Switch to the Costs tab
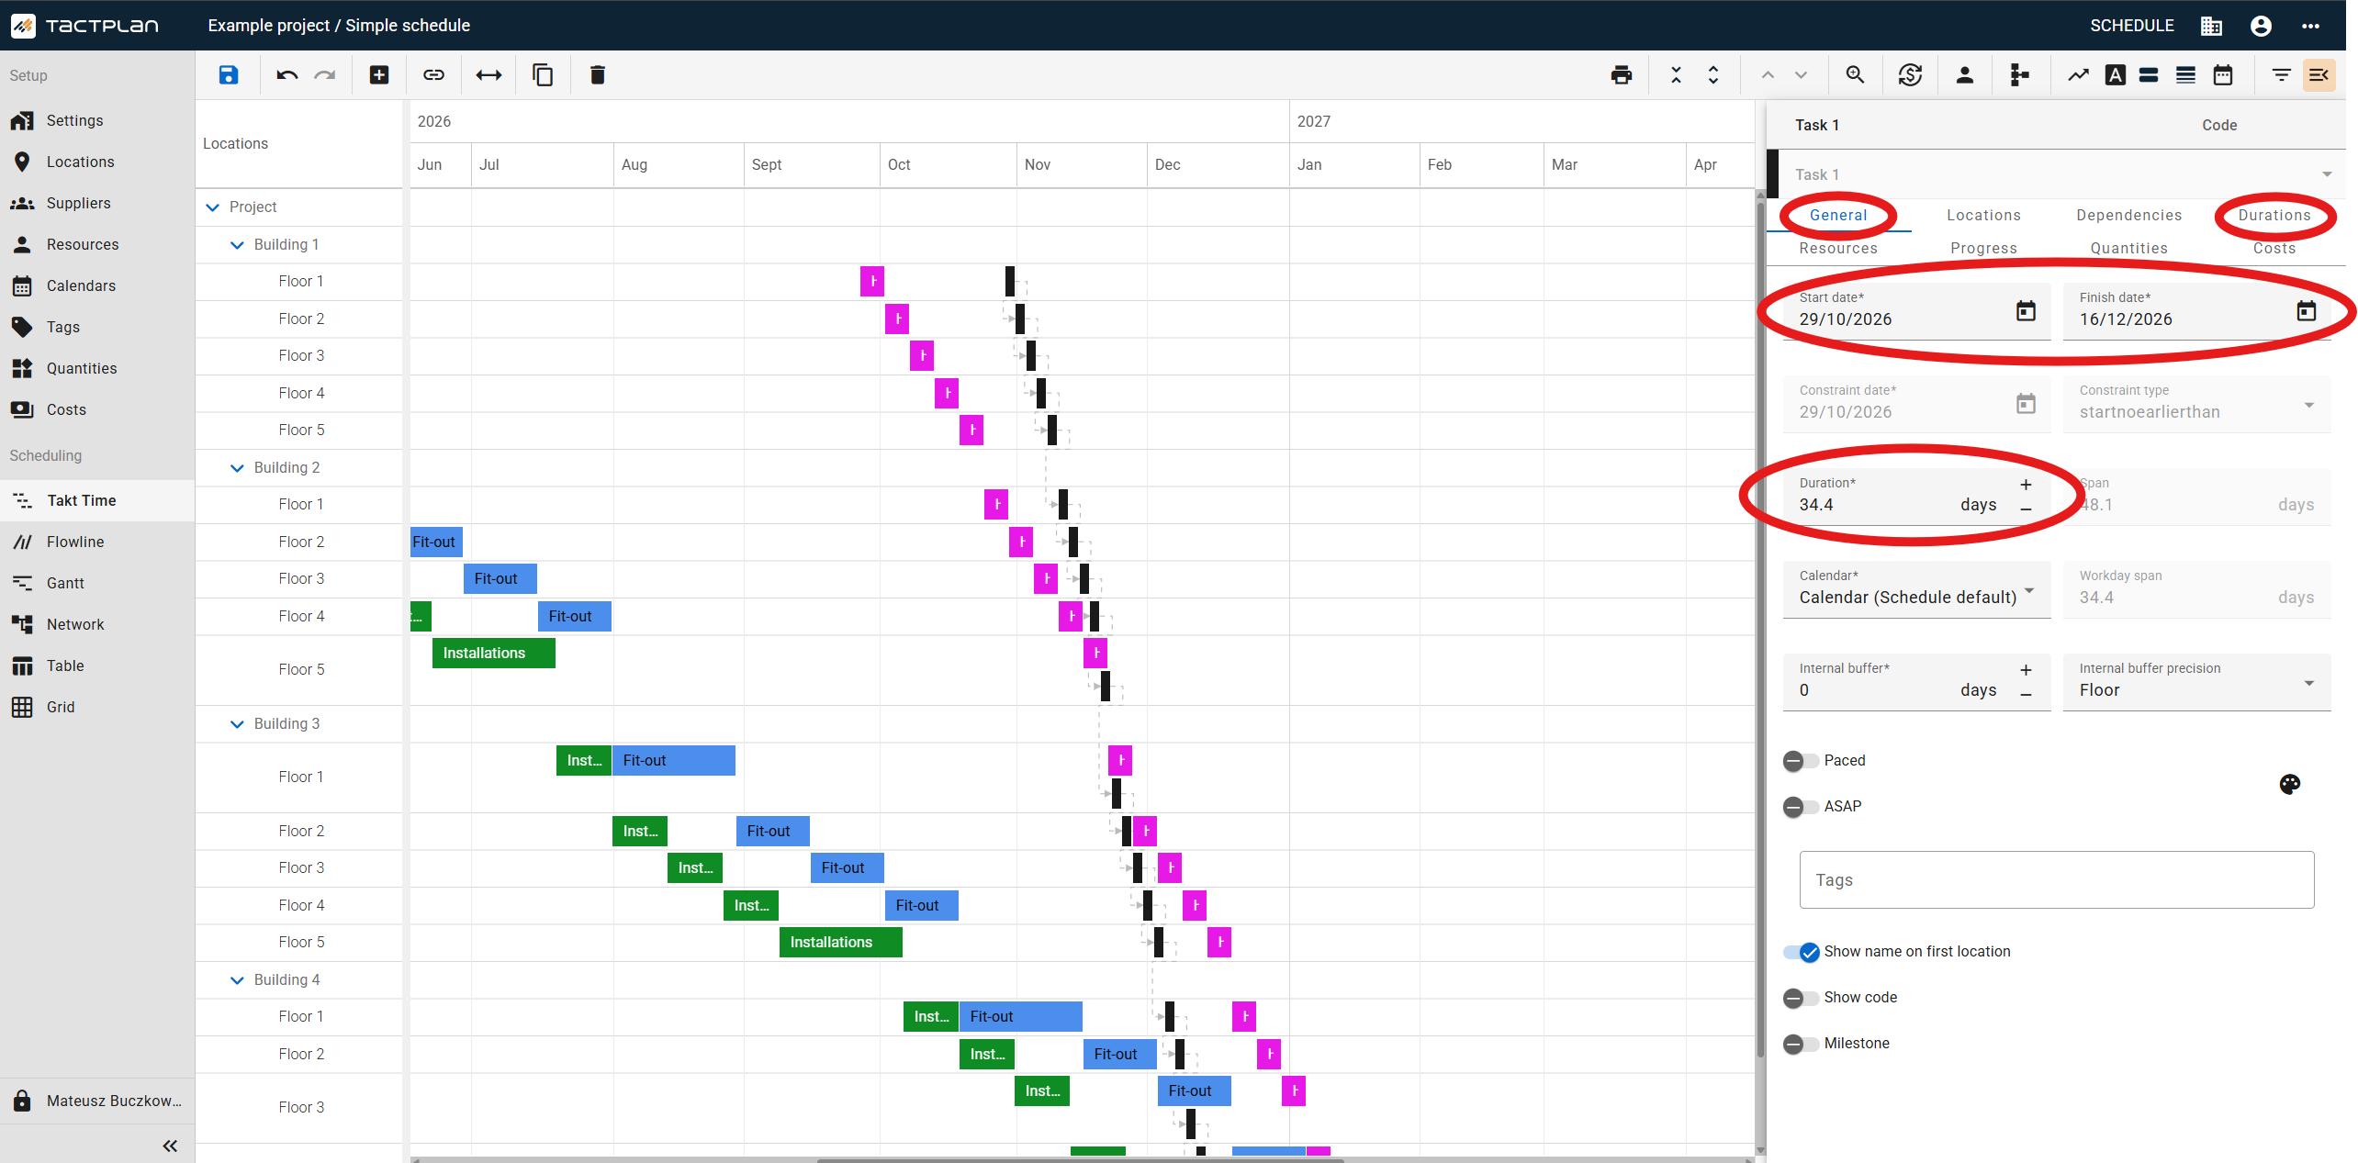This screenshot has width=2358, height=1163. [x=2274, y=248]
